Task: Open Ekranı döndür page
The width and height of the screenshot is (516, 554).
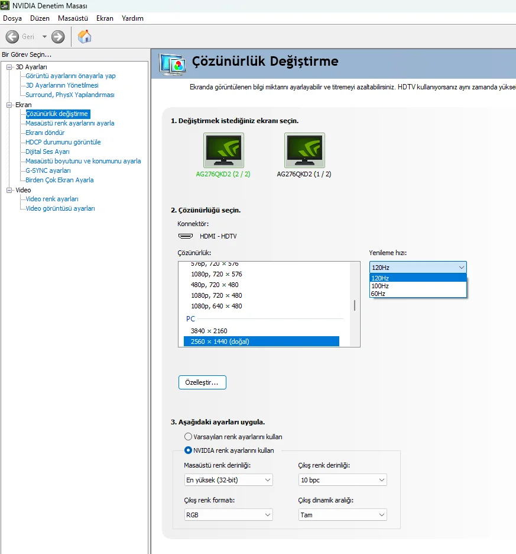Action: [x=45, y=133]
